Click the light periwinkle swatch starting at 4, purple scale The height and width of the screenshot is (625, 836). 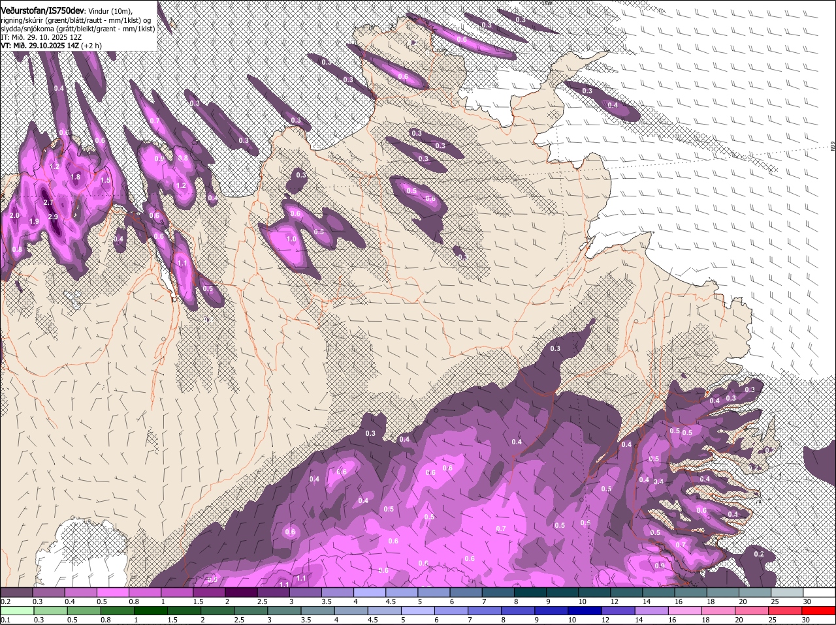[369, 592]
